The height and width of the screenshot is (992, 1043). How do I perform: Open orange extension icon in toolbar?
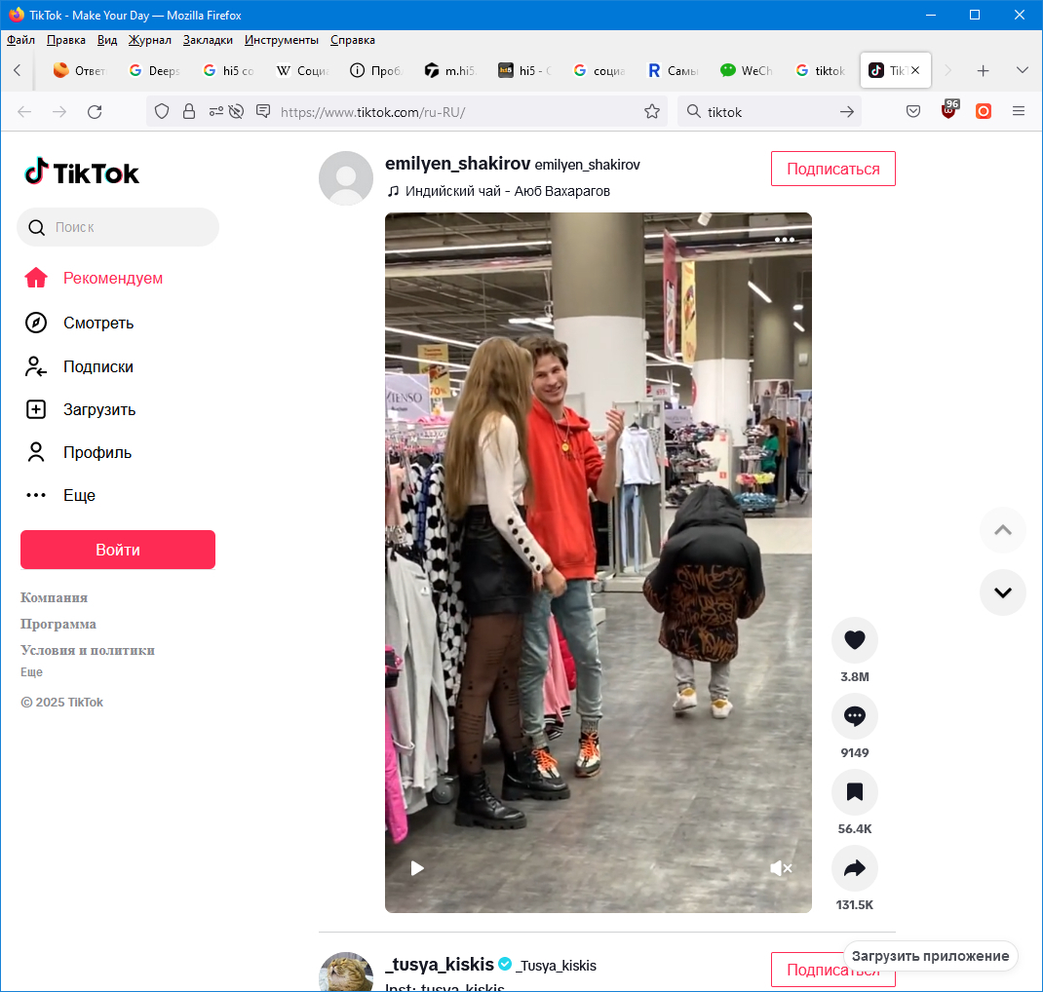coord(984,111)
